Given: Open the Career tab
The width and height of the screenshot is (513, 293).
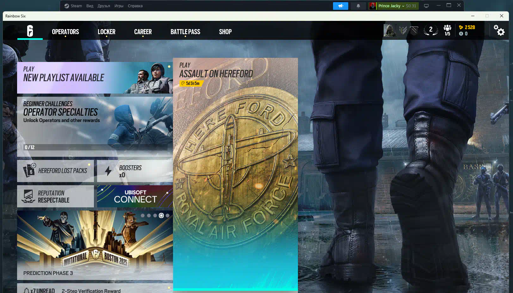Looking at the screenshot, I should tap(143, 32).
